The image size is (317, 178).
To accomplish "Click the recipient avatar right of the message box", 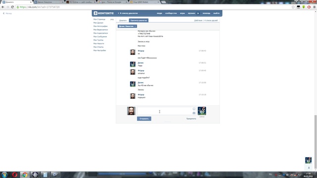I will tap(202, 111).
